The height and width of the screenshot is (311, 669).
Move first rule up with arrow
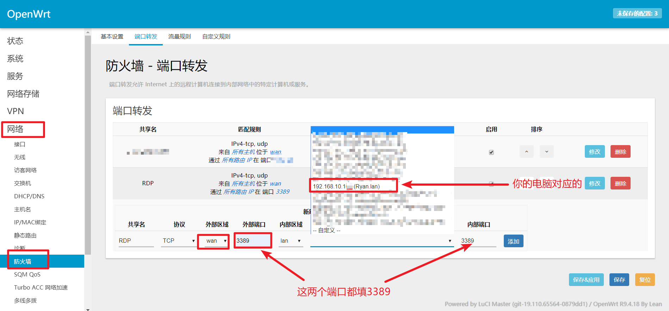coord(526,152)
